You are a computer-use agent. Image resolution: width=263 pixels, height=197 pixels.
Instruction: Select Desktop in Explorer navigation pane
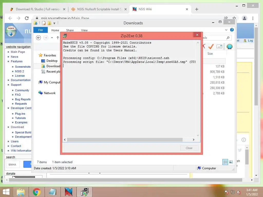pos(52,61)
